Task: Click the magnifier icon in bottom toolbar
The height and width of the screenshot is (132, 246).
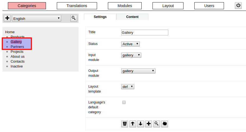Action: tap(157, 124)
